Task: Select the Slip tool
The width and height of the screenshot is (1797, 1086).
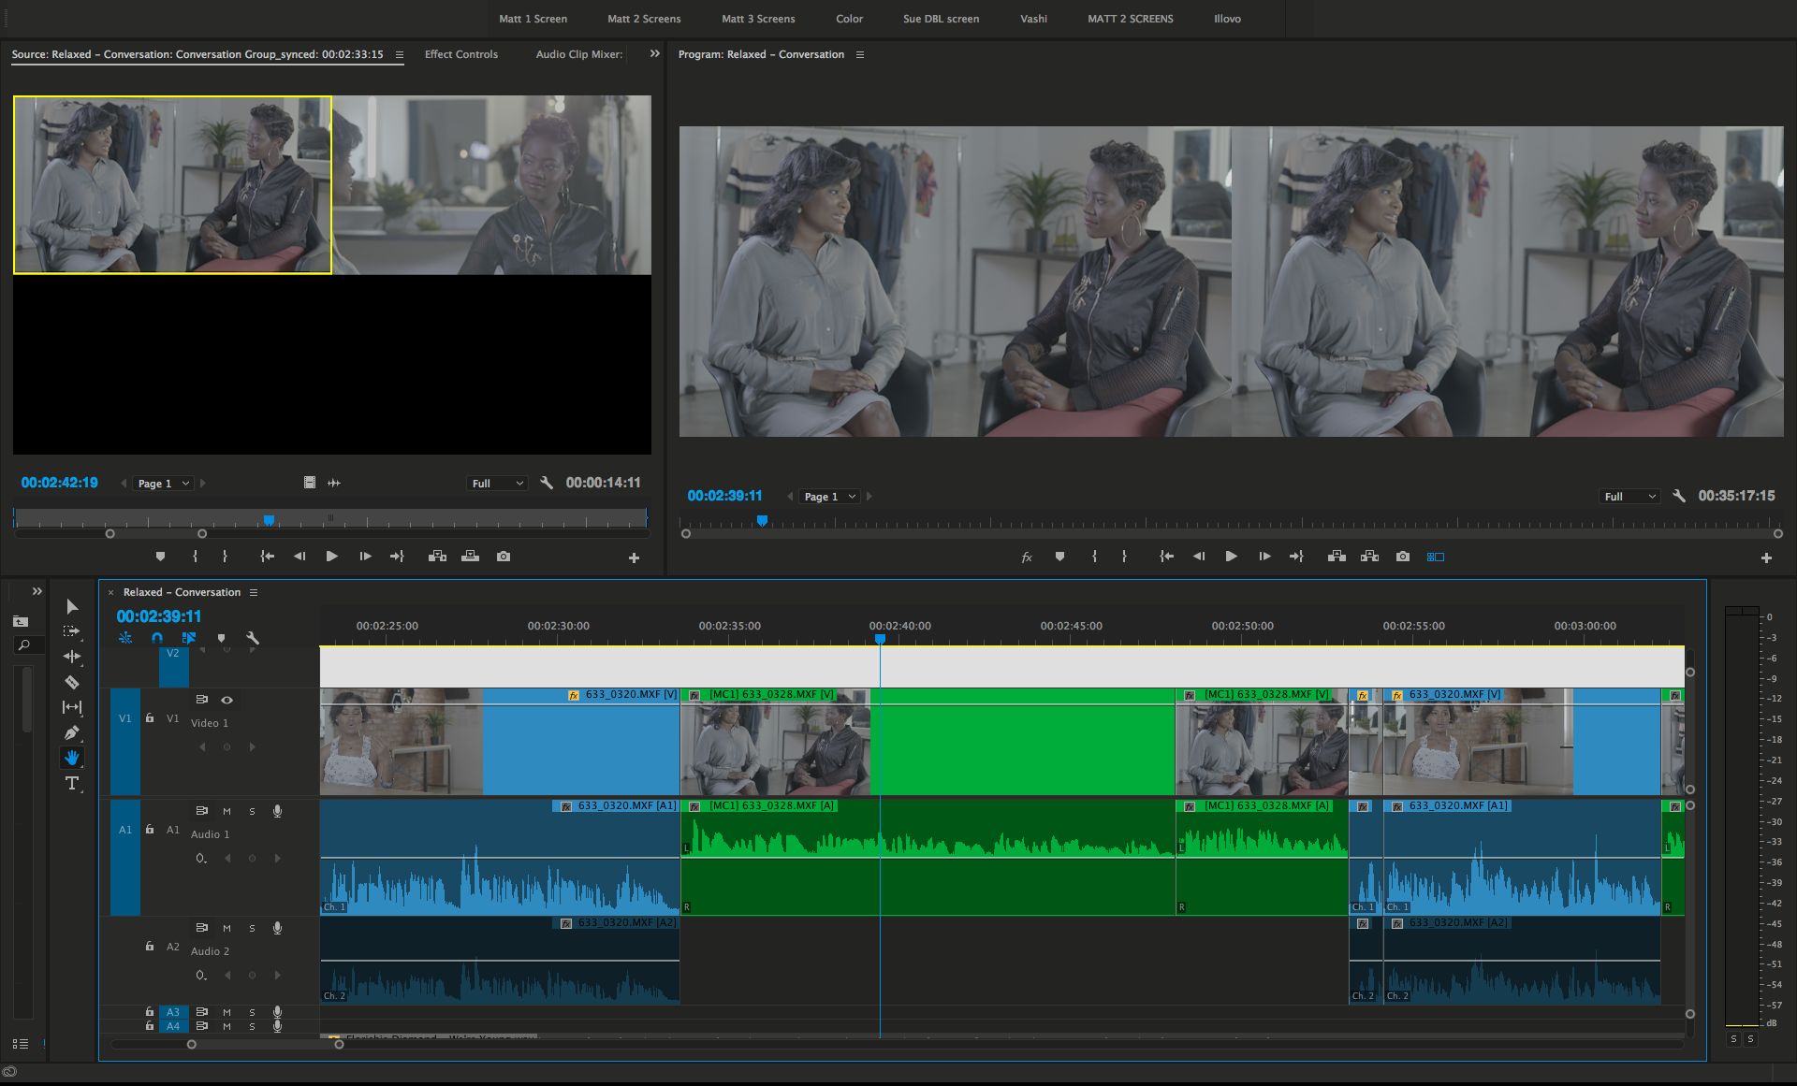Action: pos(72,707)
